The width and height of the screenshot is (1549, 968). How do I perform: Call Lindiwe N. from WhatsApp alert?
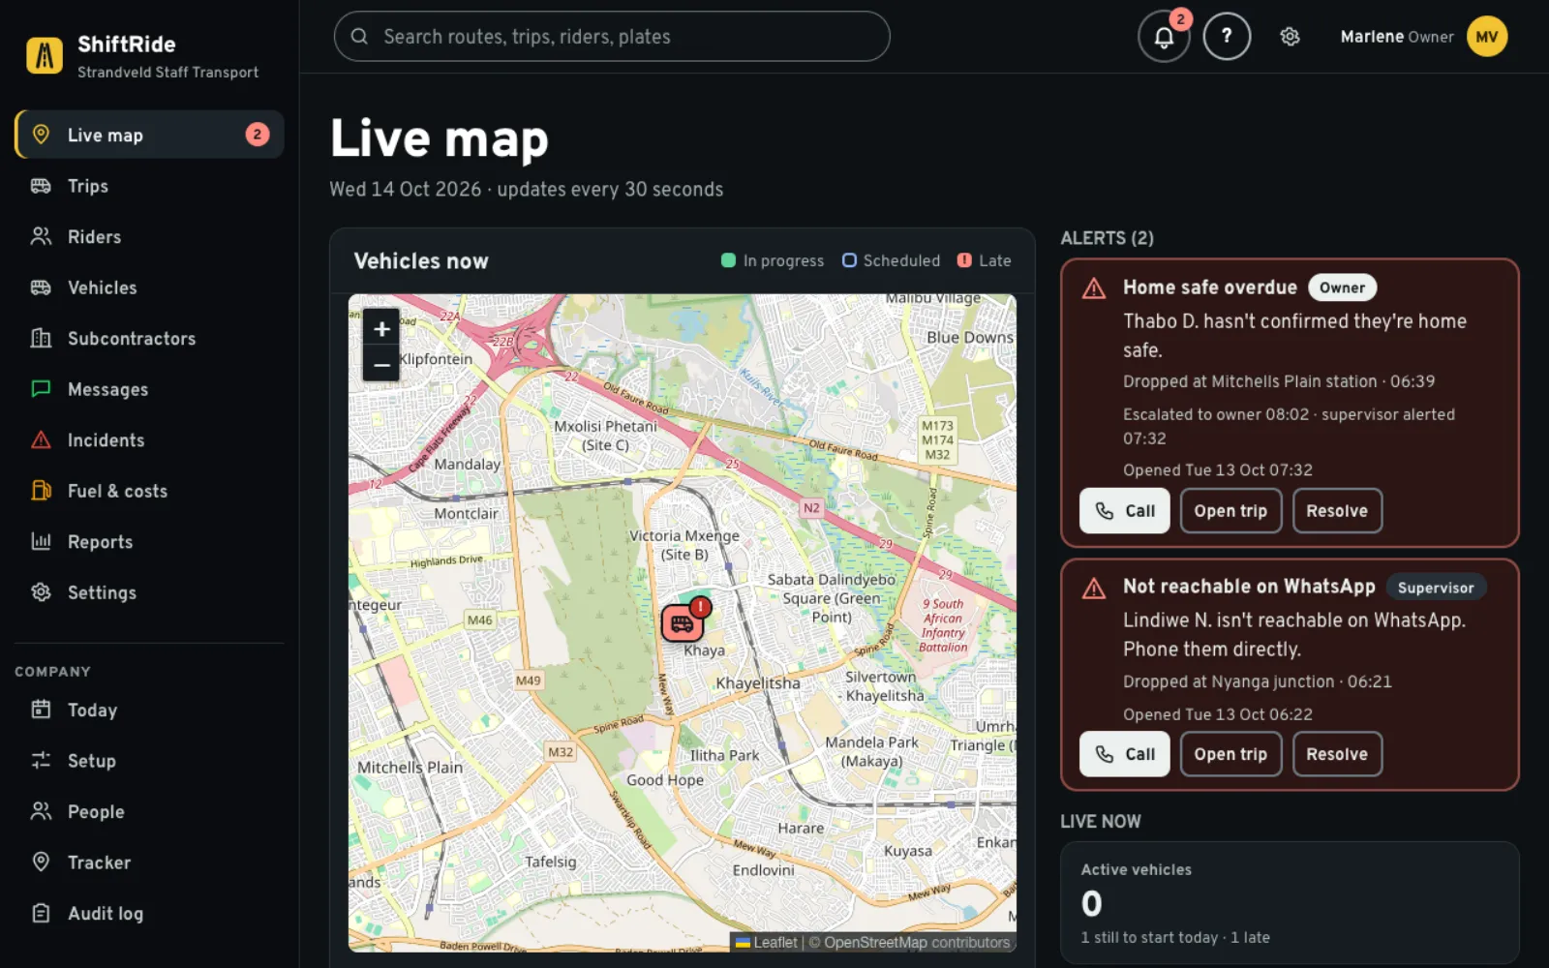coord(1125,754)
